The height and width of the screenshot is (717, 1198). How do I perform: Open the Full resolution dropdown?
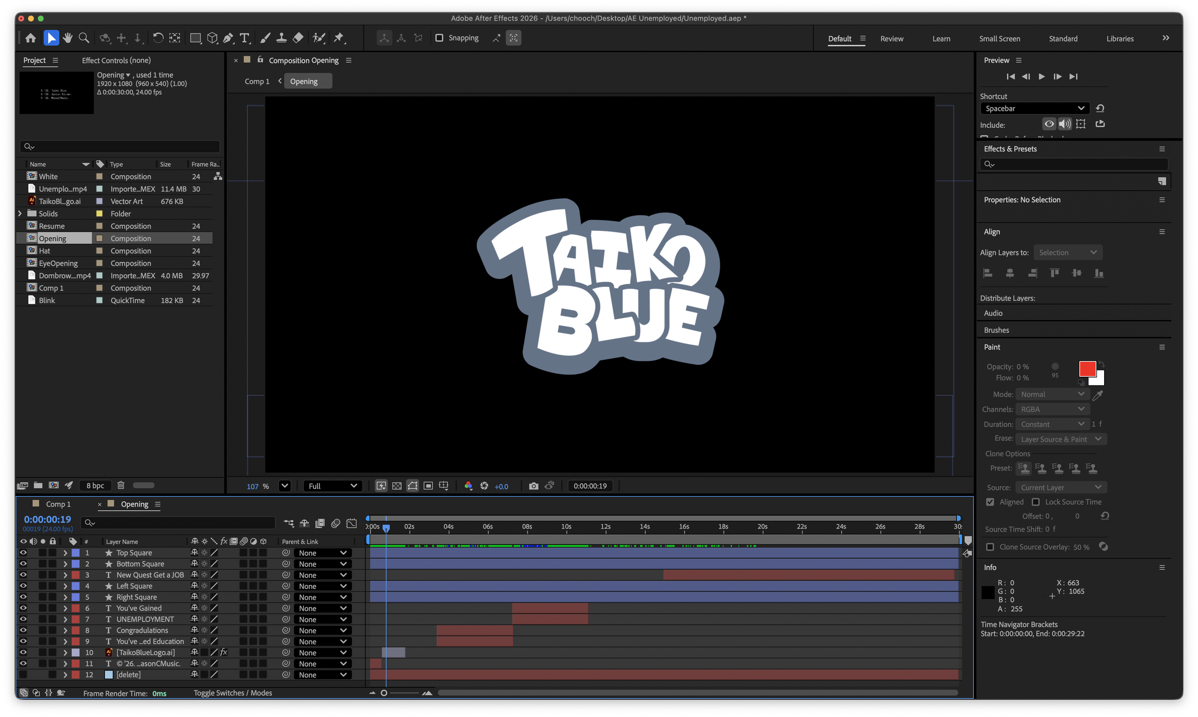click(x=333, y=486)
